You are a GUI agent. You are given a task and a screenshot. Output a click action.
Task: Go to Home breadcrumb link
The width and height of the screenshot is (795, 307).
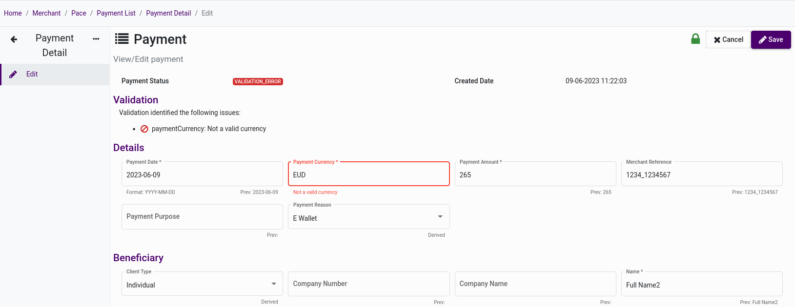[x=13, y=13]
